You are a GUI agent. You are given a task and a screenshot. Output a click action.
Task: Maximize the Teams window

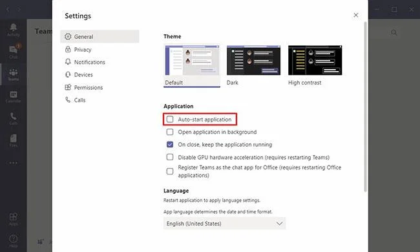(394, 10)
